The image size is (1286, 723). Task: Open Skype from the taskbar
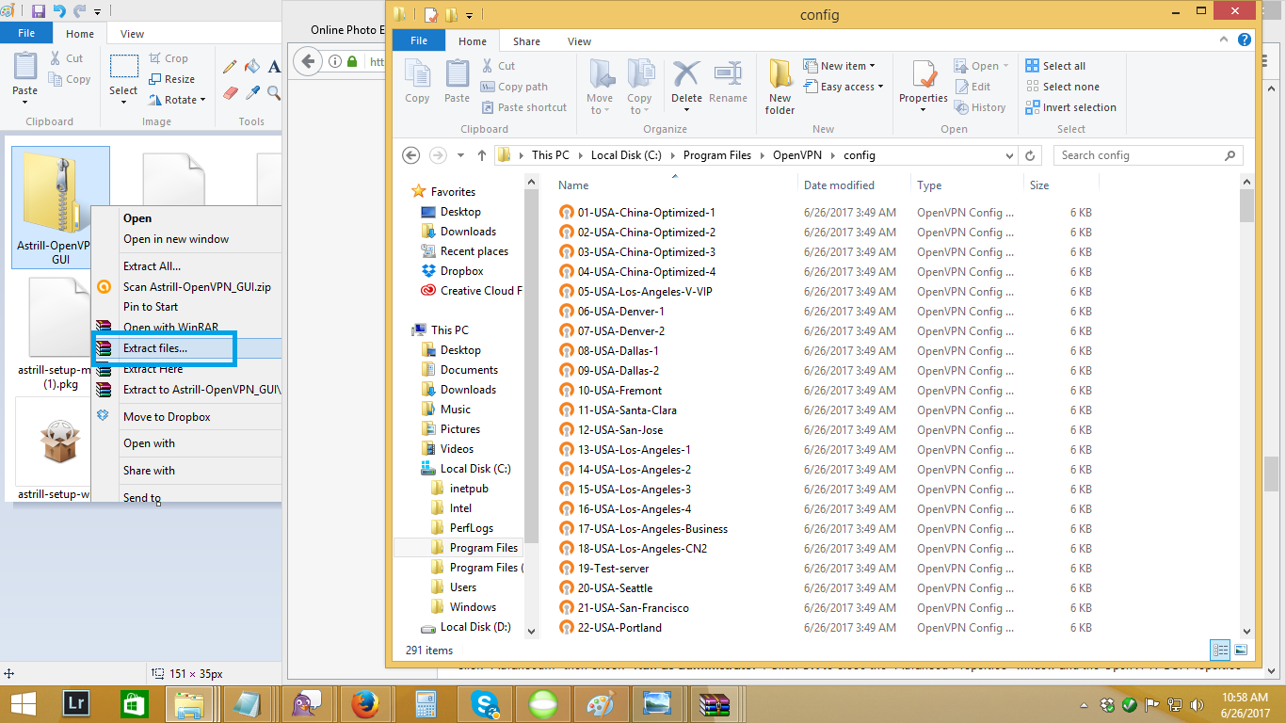(486, 704)
